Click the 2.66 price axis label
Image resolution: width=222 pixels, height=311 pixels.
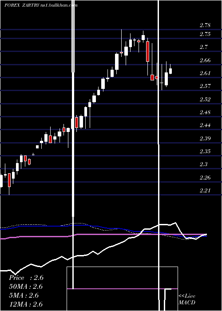[x=205, y=60]
